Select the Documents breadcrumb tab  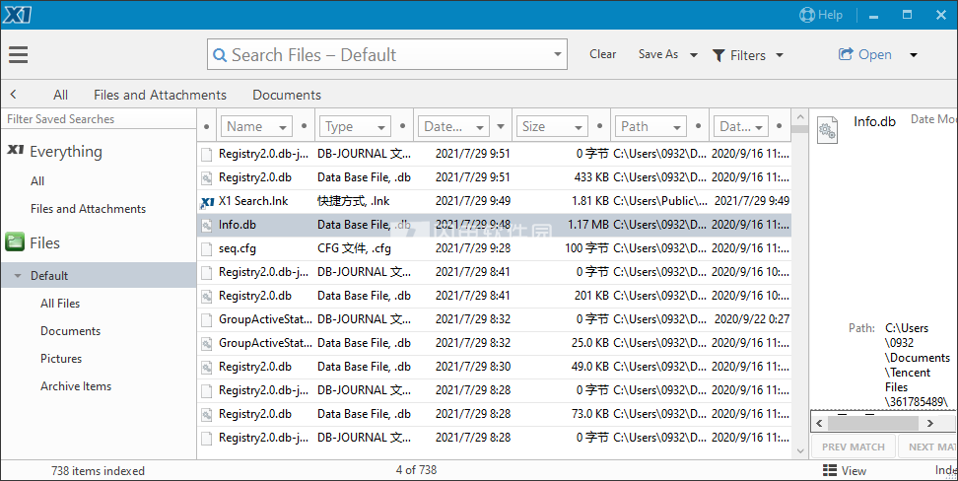[x=287, y=95]
